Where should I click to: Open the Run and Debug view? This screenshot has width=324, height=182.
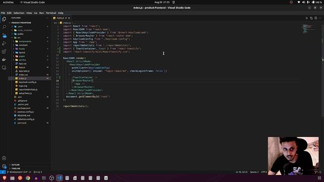4,43
